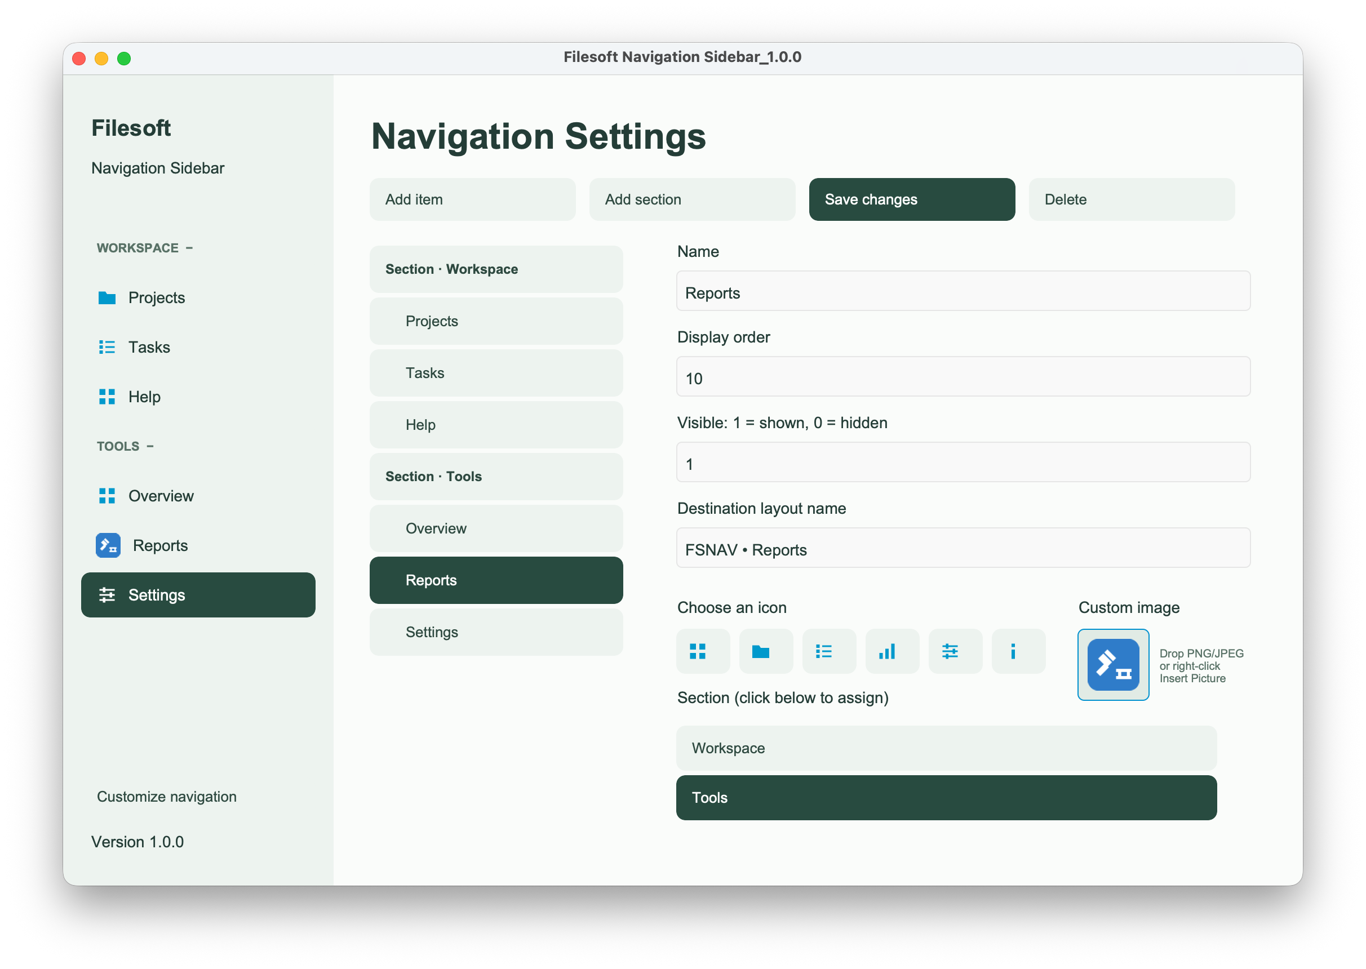Image resolution: width=1366 pixels, height=969 pixels.
Task: Select Tasks in the settings item list
Action: pyautogui.click(x=496, y=373)
